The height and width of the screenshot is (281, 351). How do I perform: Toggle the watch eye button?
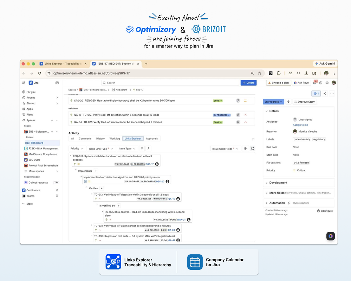pos(316,94)
